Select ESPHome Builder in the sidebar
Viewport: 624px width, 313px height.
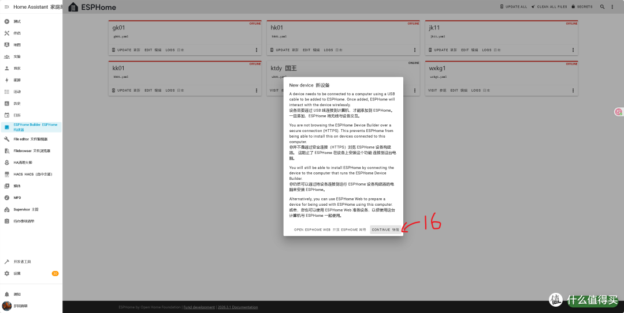31,127
